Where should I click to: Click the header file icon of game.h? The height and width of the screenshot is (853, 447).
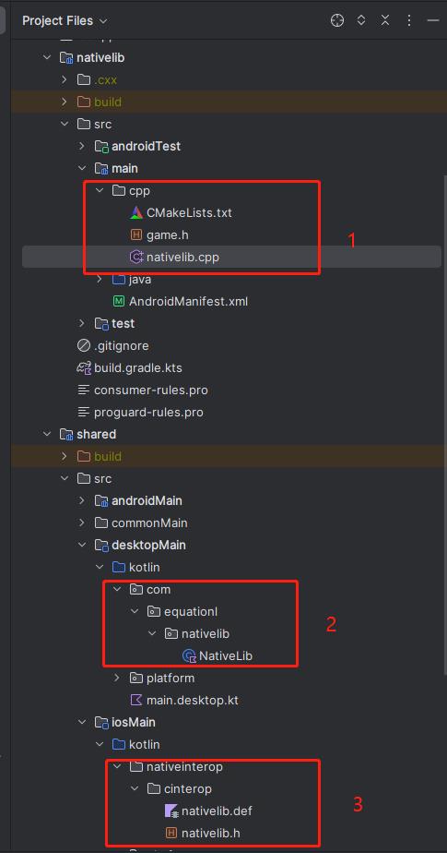136,235
